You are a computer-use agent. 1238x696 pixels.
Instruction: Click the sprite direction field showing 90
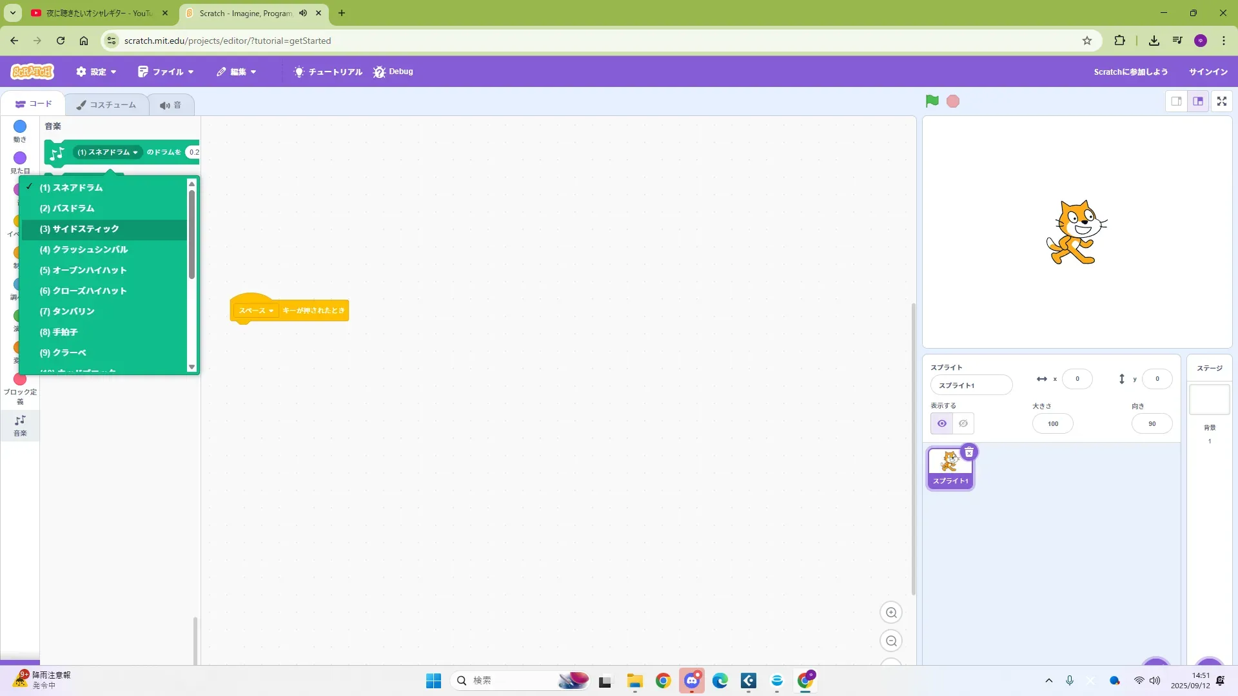pyautogui.click(x=1152, y=424)
